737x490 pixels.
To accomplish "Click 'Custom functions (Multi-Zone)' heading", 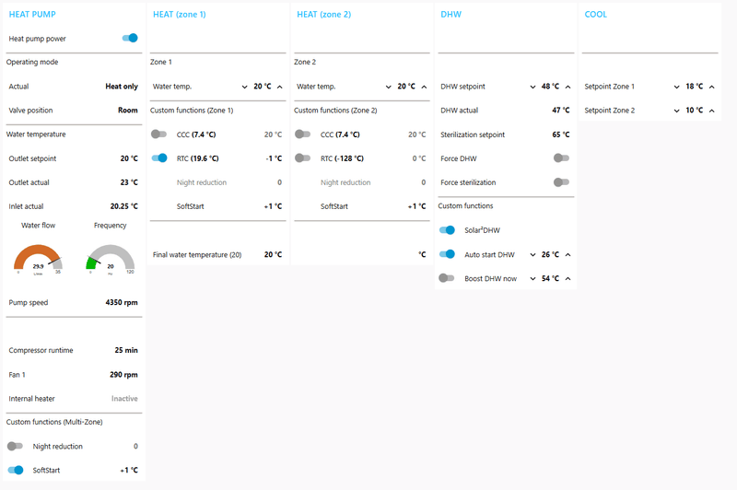I will click(x=54, y=422).
